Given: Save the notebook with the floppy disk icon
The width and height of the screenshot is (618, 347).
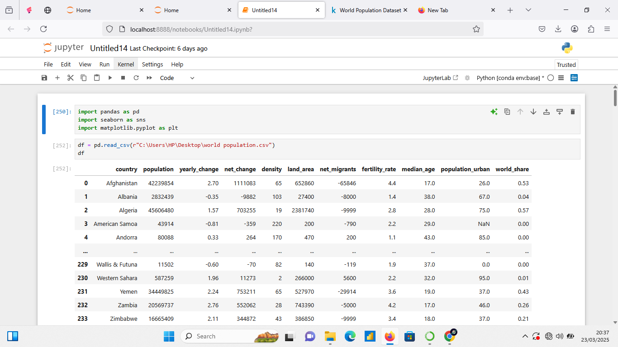Looking at the screenshot, I should point(44,78).
